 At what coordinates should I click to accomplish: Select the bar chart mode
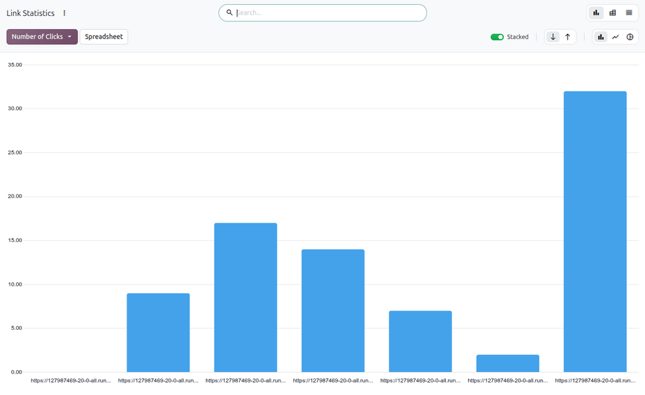601,37
